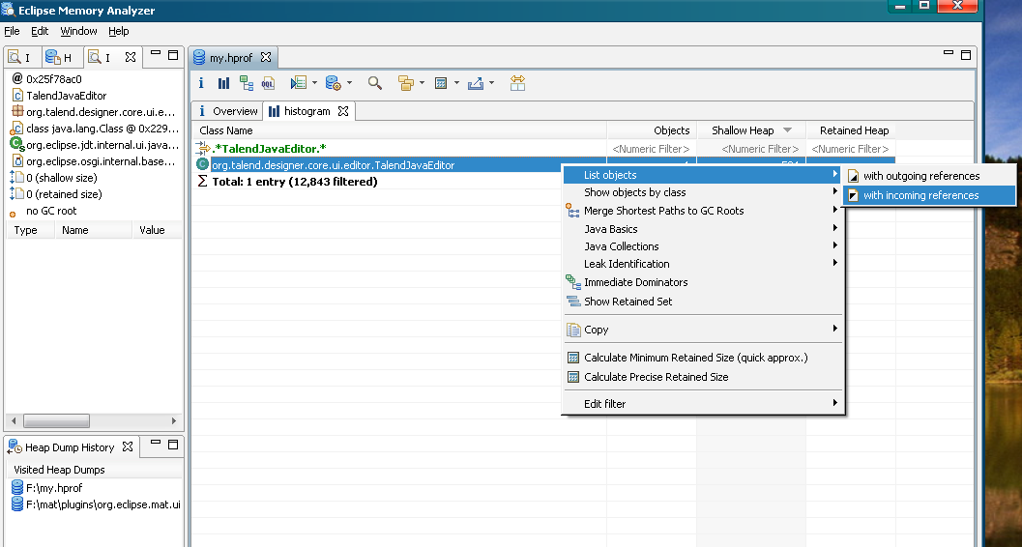
Task: Choose 'with incoming references' submenu item
Action: [x=920, y=195]
